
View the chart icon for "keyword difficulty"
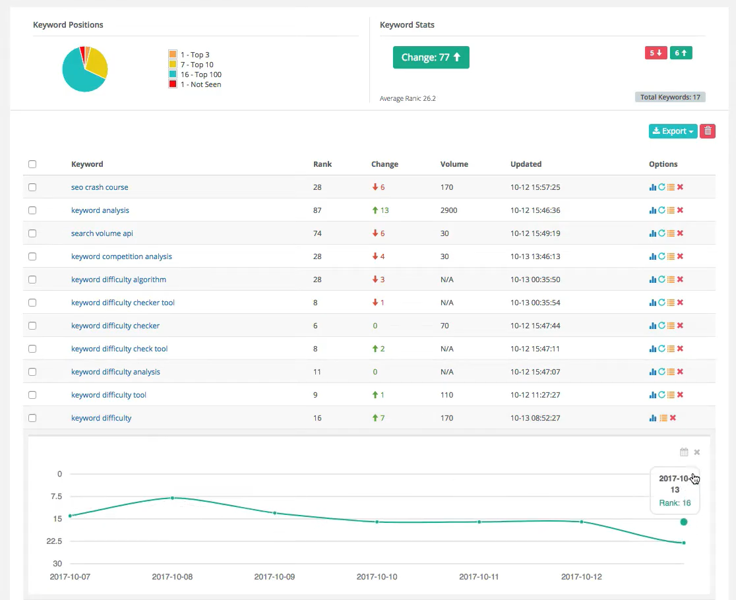[x=652, y=417]
